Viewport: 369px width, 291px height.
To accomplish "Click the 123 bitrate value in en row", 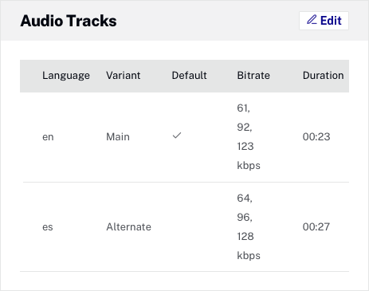I will point(245,147).
